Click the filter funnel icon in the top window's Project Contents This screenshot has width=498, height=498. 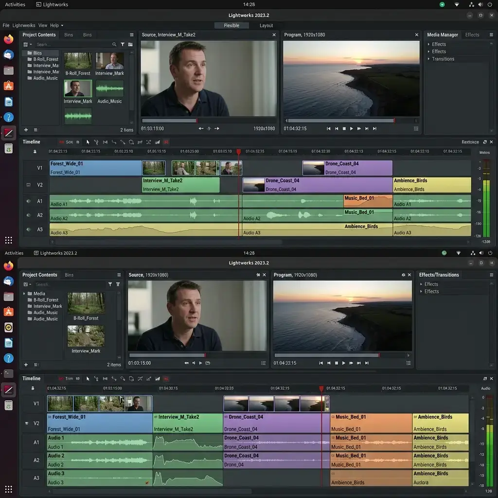tap(123, 44)
